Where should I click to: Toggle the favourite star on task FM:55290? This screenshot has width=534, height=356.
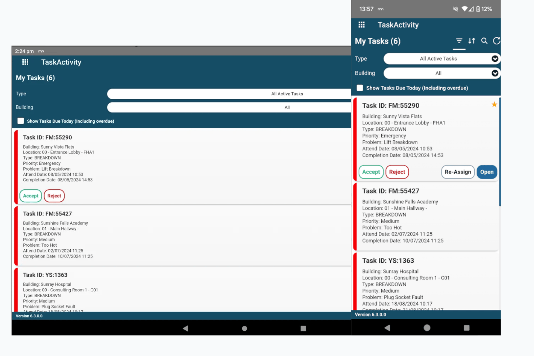click(x=494, y=104)
